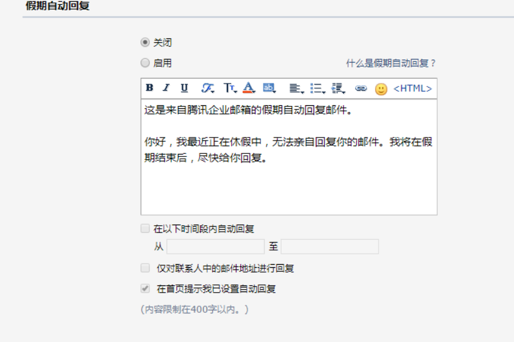Apply underline formatting

[x=184, y=88]
